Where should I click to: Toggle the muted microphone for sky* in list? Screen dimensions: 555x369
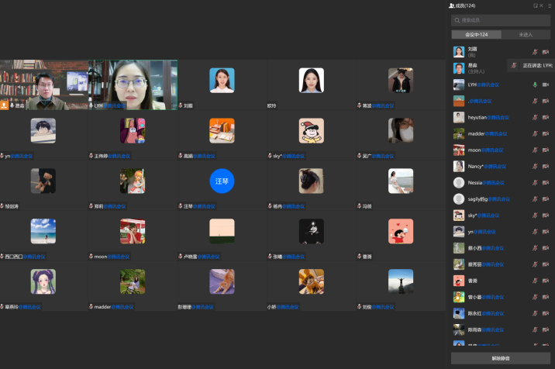pos(535,216)
